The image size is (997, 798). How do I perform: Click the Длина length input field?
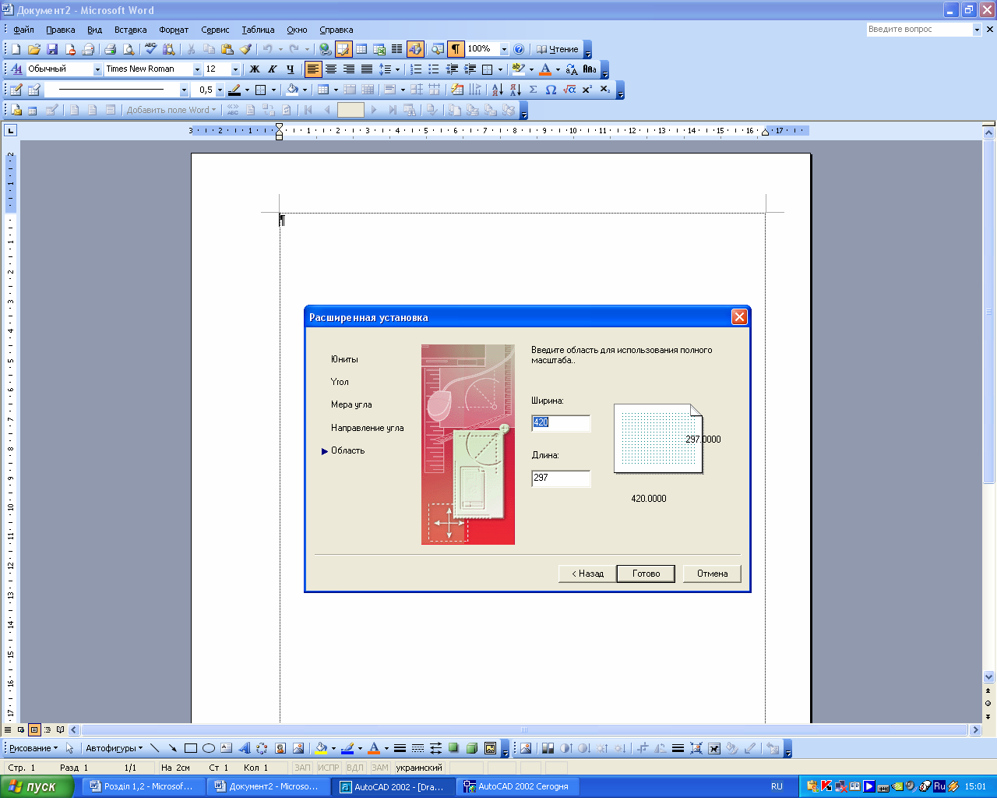[561, 478]
